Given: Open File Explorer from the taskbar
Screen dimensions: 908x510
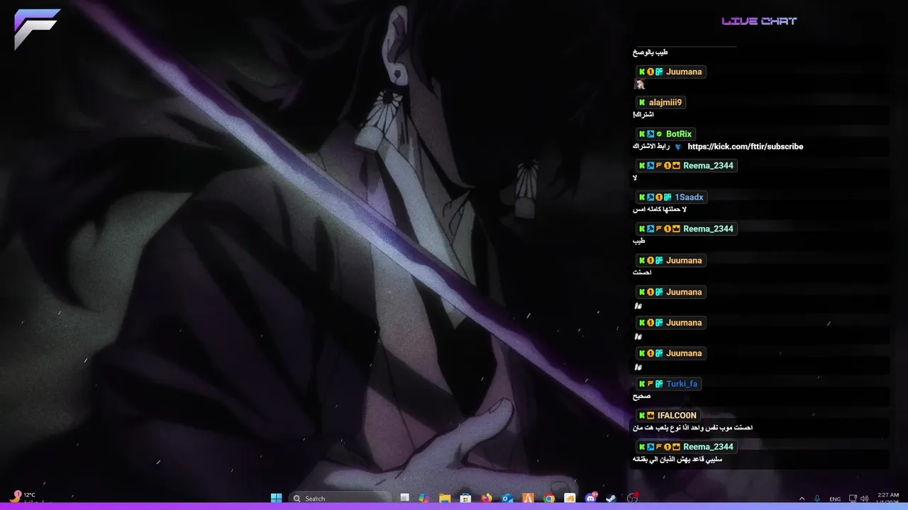Looking at the screenshot, I should 445,498.
